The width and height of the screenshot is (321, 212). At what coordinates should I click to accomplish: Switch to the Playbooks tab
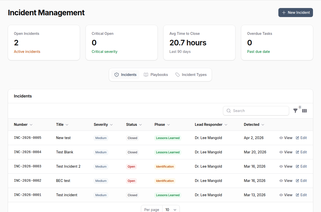(156, 74)
